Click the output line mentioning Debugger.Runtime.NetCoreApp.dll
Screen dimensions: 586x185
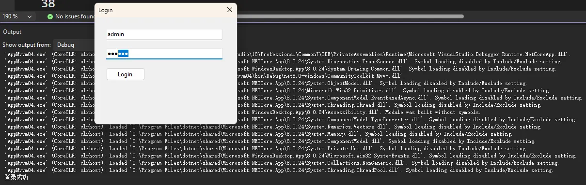coord(287,55)
